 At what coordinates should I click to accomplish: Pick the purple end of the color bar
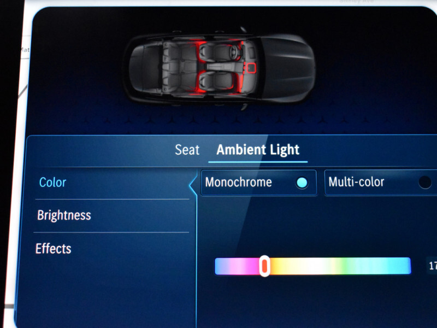(223, 266)
